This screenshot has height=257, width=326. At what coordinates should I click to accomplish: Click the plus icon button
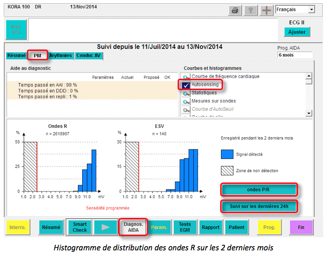(266, 10)
